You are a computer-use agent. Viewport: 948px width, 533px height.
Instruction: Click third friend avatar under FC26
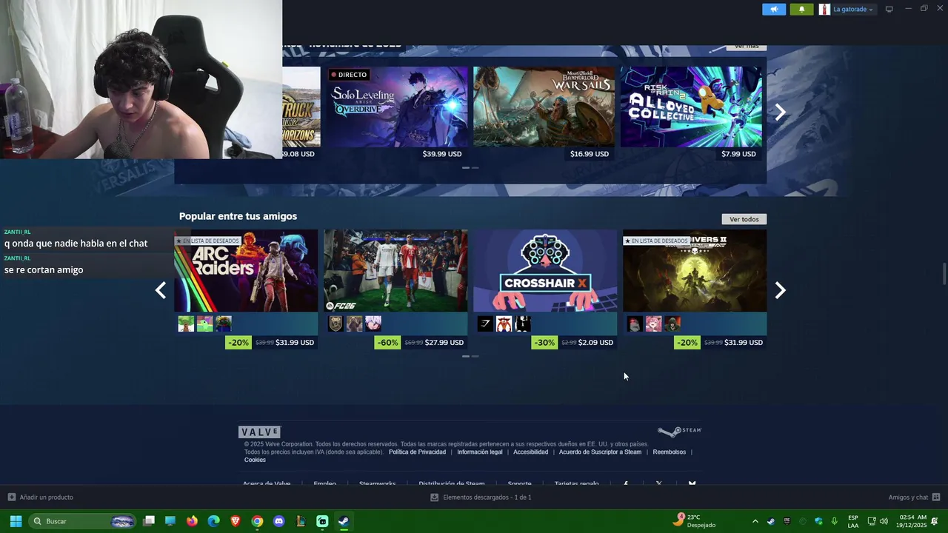tap(373, 324)
